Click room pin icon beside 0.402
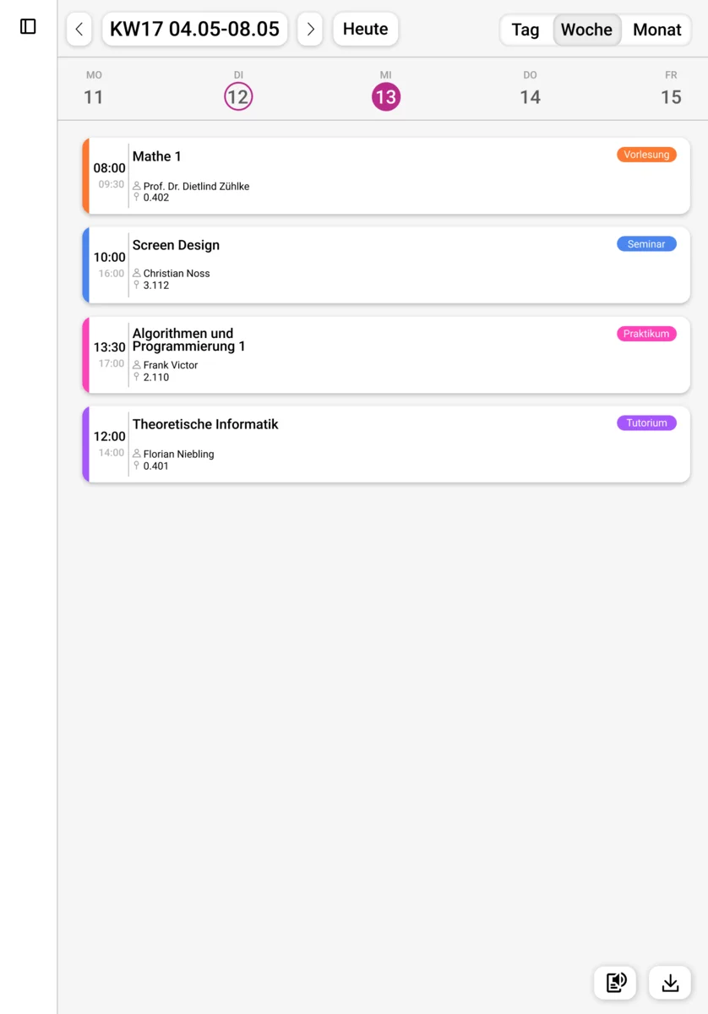This screenshot has height=1014, width=708. pyautogui.click(x=137, y=198)
